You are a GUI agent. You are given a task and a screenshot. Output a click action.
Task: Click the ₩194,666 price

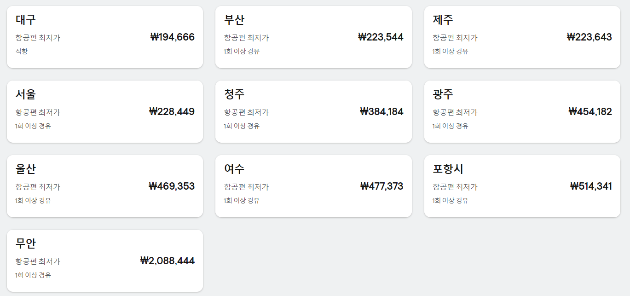pyautogui.click(x=173, y=37)
